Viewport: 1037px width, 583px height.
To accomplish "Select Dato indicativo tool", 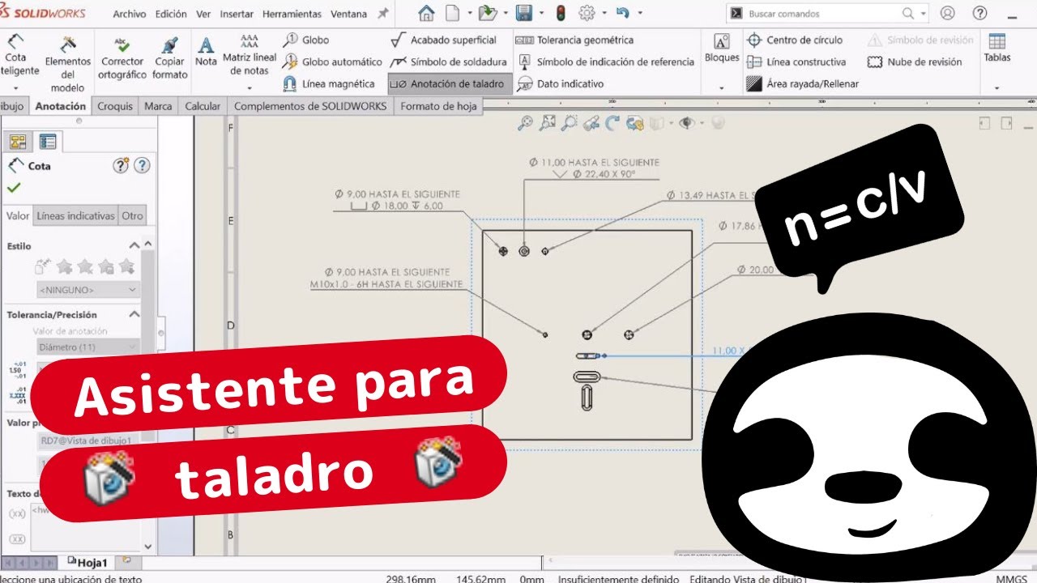I will coord(561,83).
